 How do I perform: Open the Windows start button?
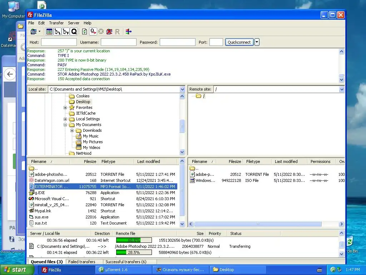17,270
